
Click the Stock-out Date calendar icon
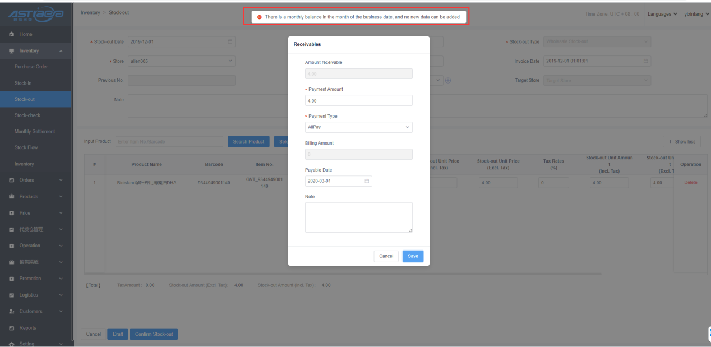230,42
